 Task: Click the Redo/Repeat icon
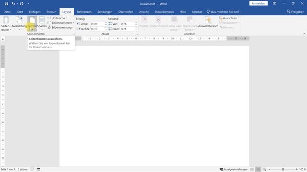(x=22, y=3)
